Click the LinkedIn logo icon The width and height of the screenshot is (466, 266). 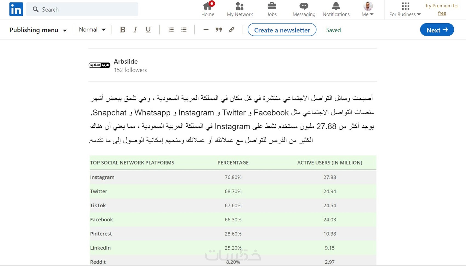[x=16, y=9]
